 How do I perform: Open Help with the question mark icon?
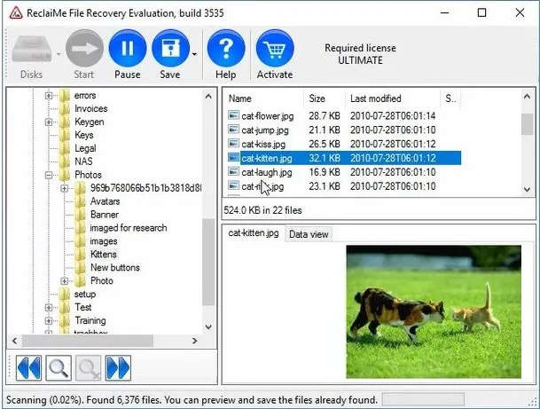coord(226,48)
